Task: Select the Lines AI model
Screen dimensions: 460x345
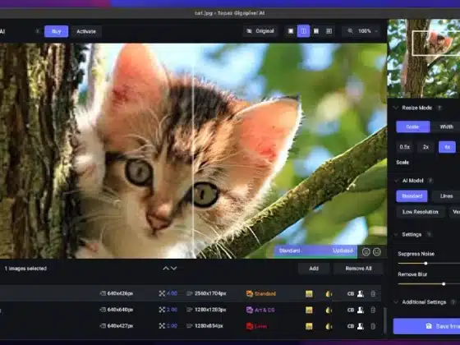Action: (x=446, y=196)
